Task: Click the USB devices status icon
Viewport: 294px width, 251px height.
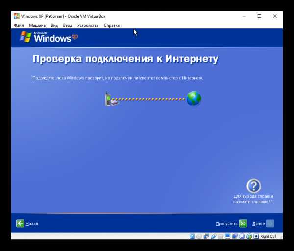Action: coord(214,236)
